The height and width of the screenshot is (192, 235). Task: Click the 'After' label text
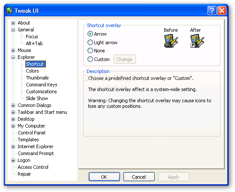pos(196,30)
